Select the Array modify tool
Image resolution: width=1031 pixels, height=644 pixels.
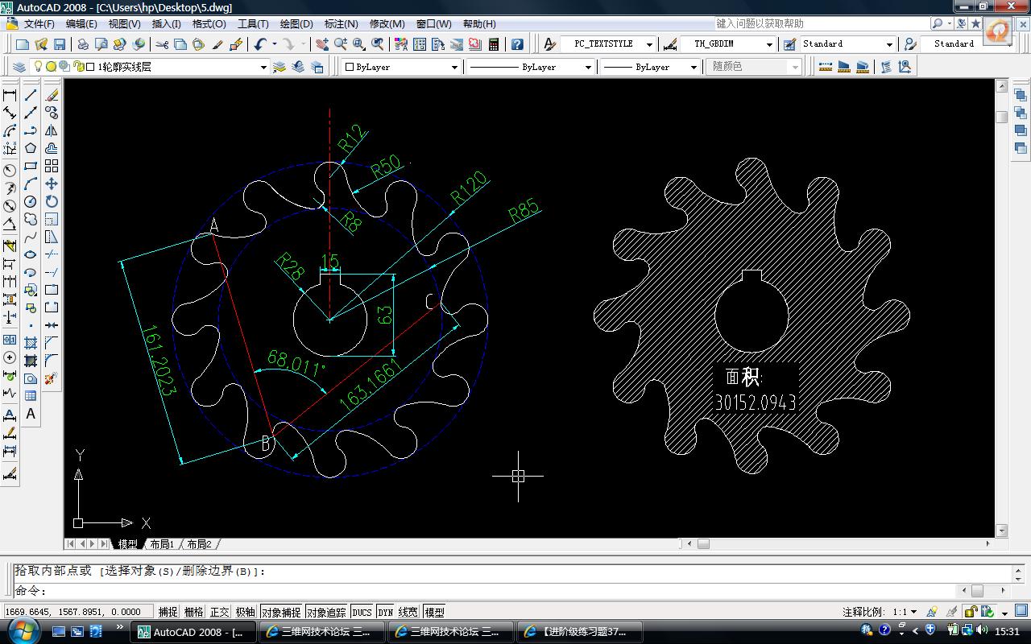pyautogui.click(x=52, y=166)
